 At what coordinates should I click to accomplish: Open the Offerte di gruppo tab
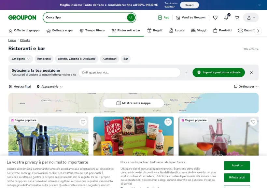pos(24,30)
